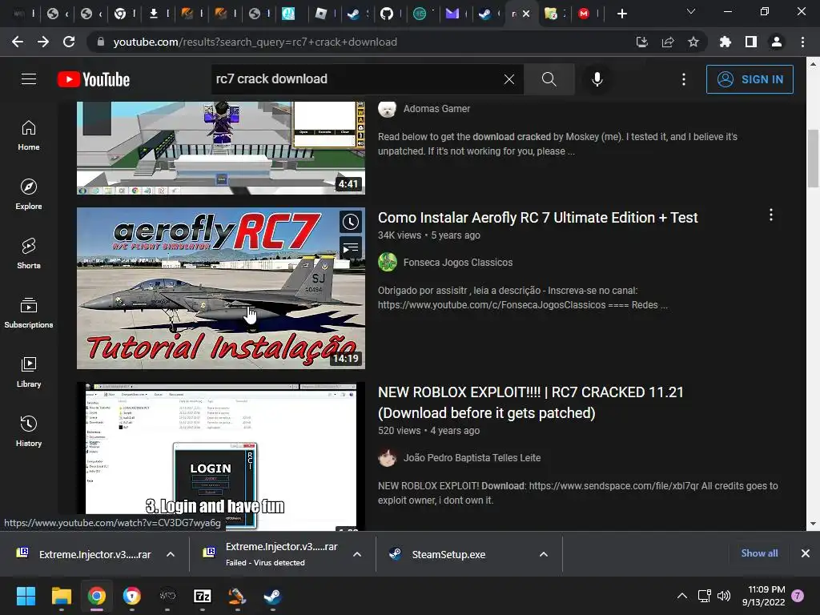Viewport: 820px width, 615px height.
Task: Run search with magnifier button
Action: coord(549,79)
